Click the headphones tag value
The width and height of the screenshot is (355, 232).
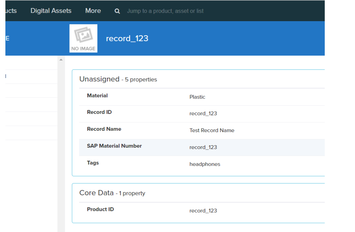(x=205, y=164)
